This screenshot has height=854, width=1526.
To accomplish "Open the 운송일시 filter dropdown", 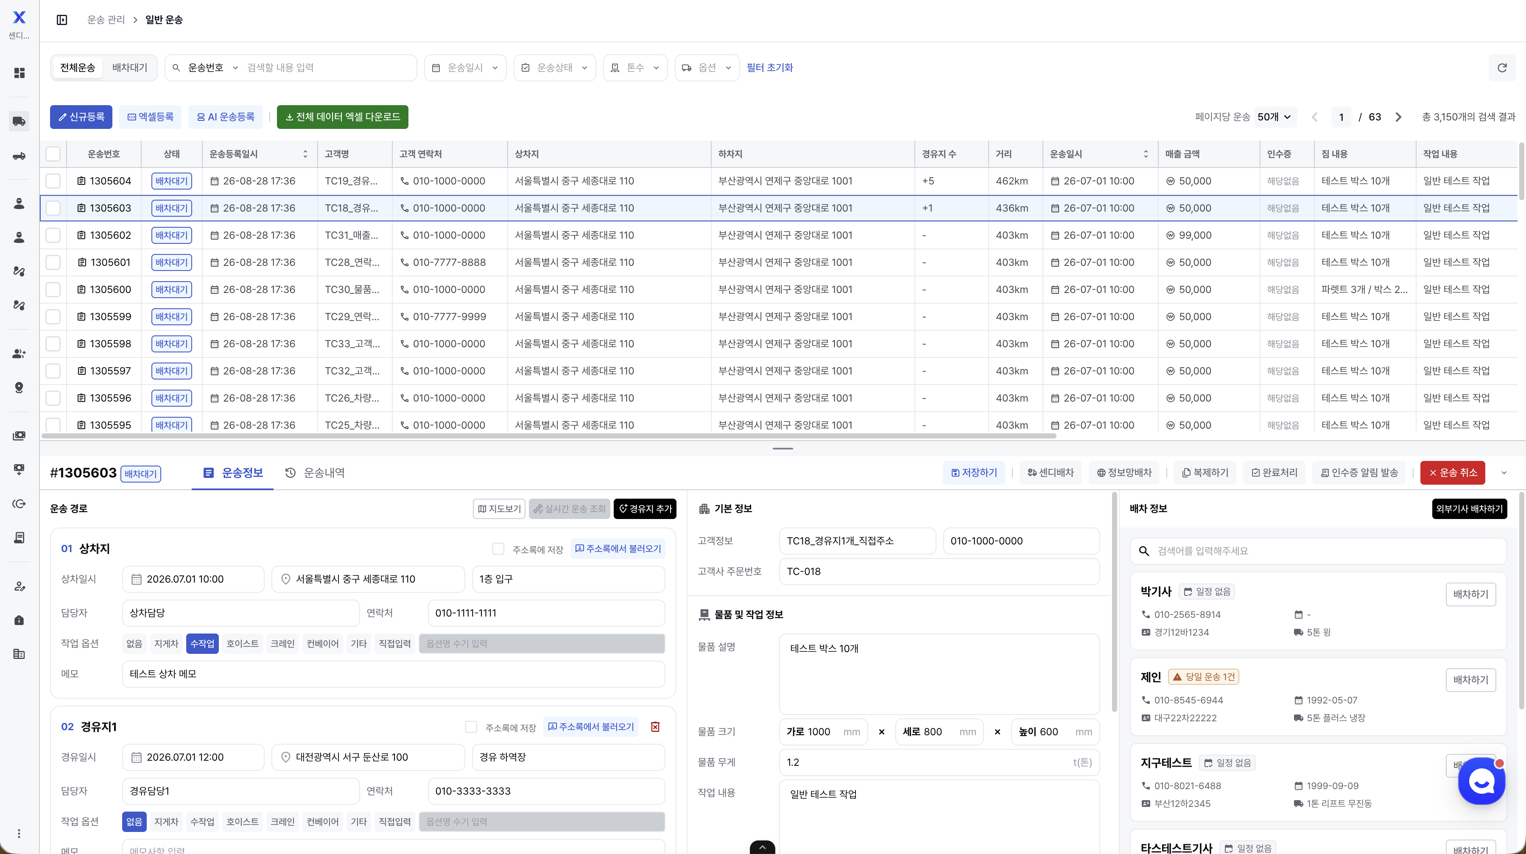I will (x=465, y=67).
